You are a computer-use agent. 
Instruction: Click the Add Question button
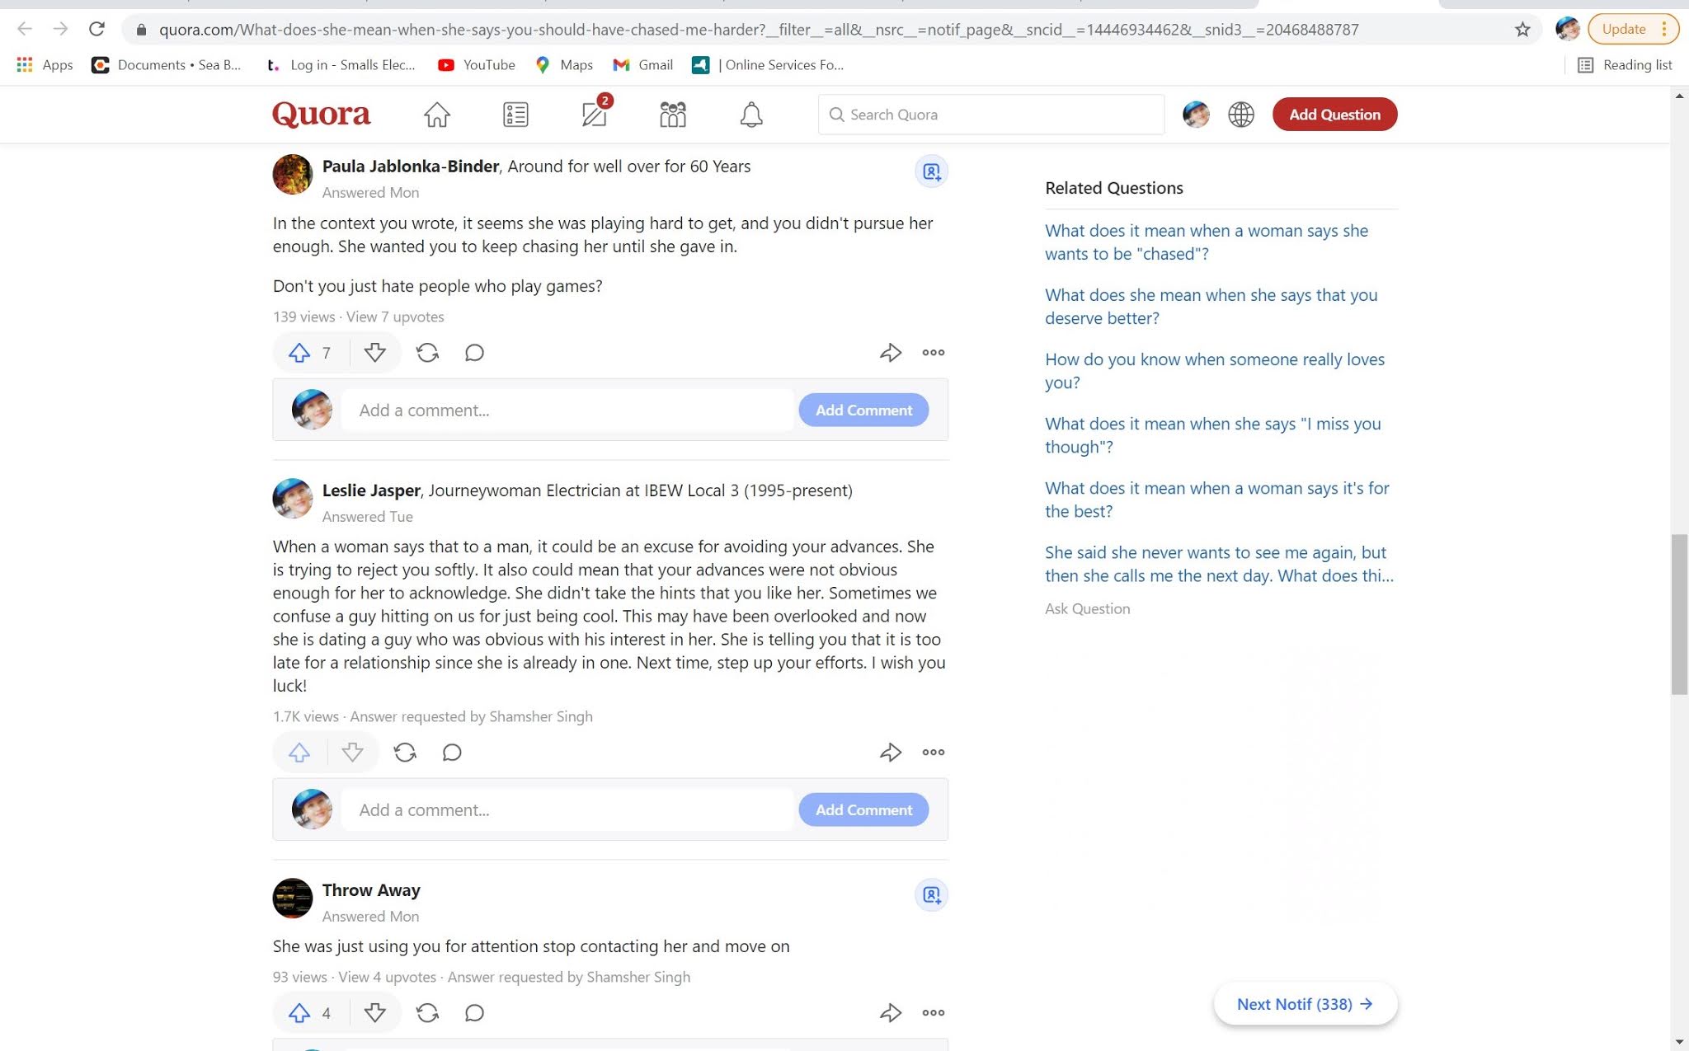[x=1334, y=115]
